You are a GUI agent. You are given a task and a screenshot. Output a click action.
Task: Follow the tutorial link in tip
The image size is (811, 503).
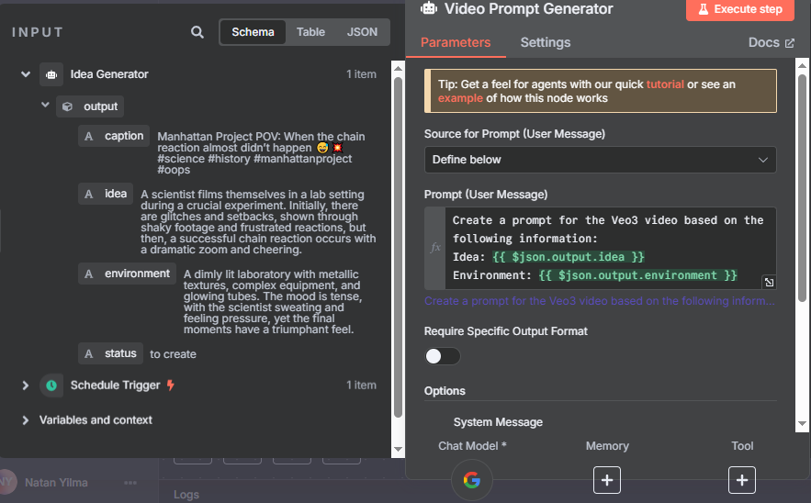(665, 84)
